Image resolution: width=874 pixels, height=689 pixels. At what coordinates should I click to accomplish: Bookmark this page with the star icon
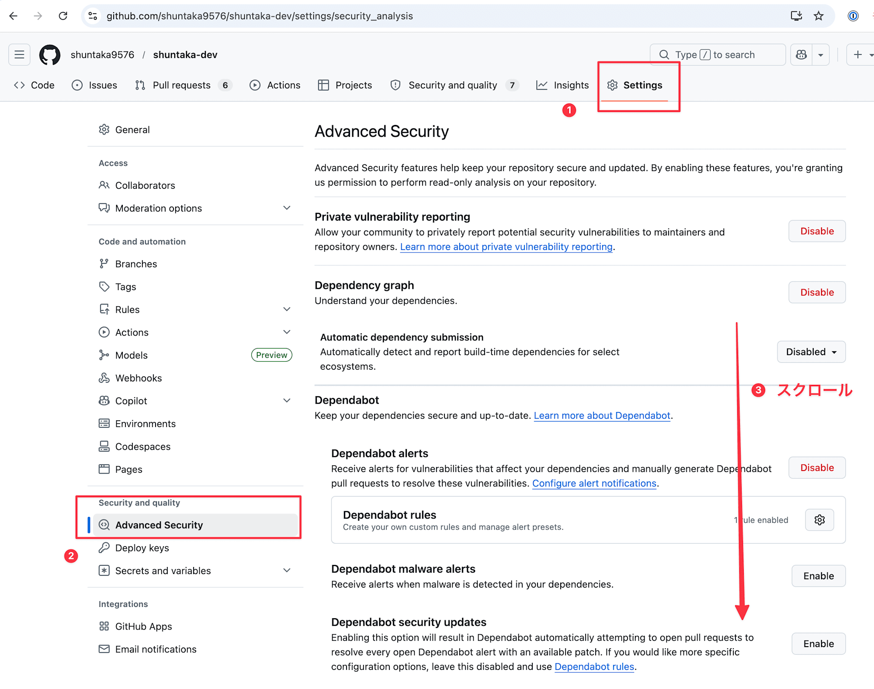(819, 16)
